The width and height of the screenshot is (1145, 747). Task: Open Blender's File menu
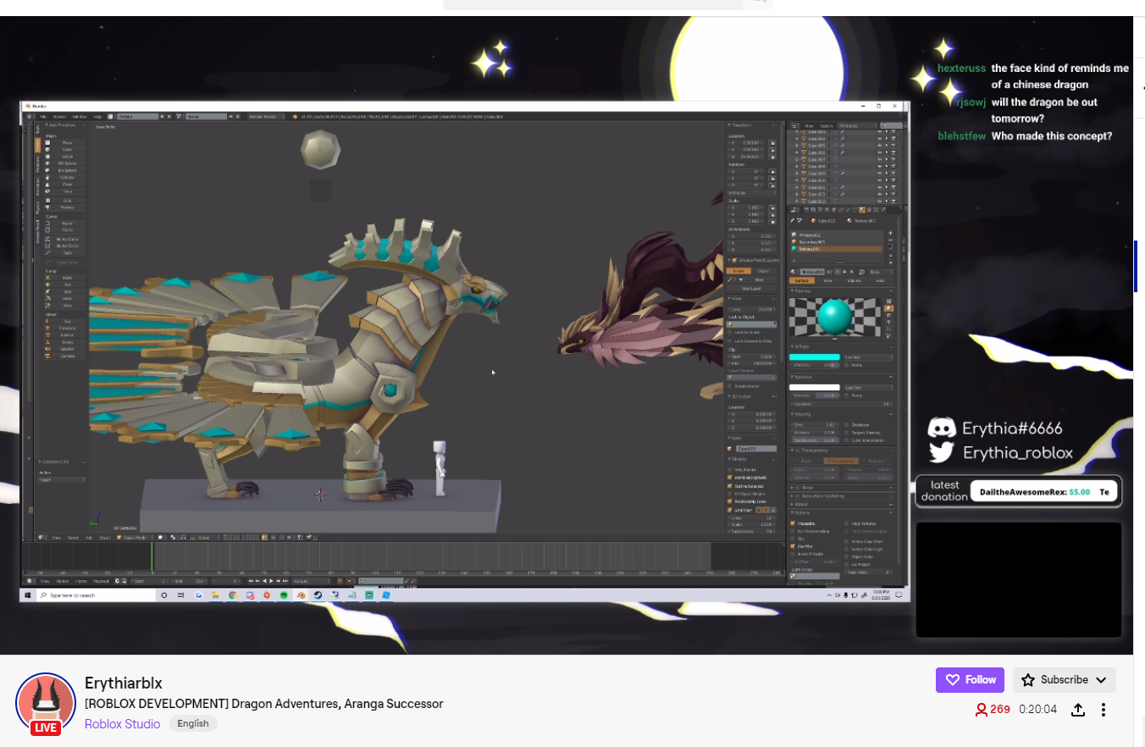click(x=43, y=116)
